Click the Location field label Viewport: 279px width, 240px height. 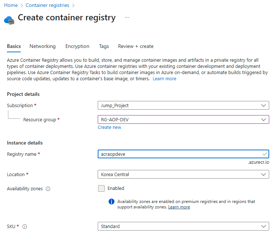click(16, 175)
